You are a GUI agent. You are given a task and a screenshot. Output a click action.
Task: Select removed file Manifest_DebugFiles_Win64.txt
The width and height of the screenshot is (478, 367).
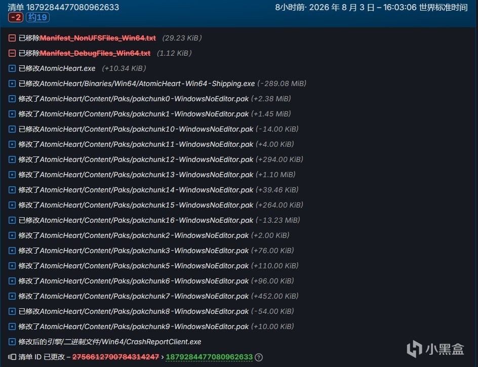click(x=95, y=53)
